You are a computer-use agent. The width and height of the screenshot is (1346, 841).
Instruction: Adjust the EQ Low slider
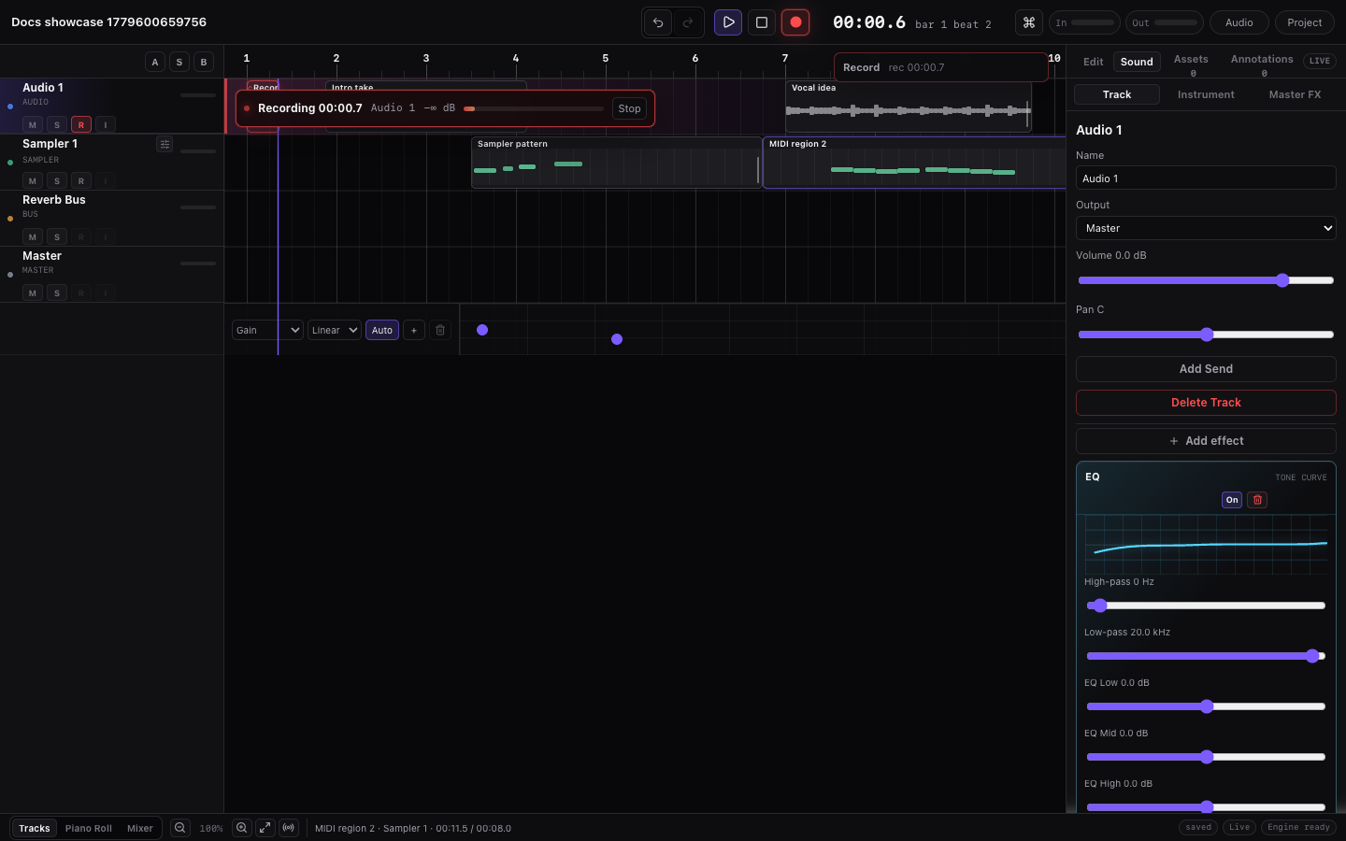click(1206, 706)
